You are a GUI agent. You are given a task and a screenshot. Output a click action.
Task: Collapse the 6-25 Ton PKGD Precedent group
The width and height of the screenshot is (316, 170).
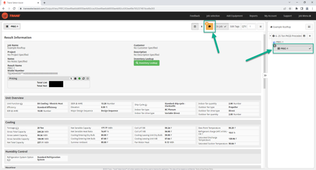(270, 36)
